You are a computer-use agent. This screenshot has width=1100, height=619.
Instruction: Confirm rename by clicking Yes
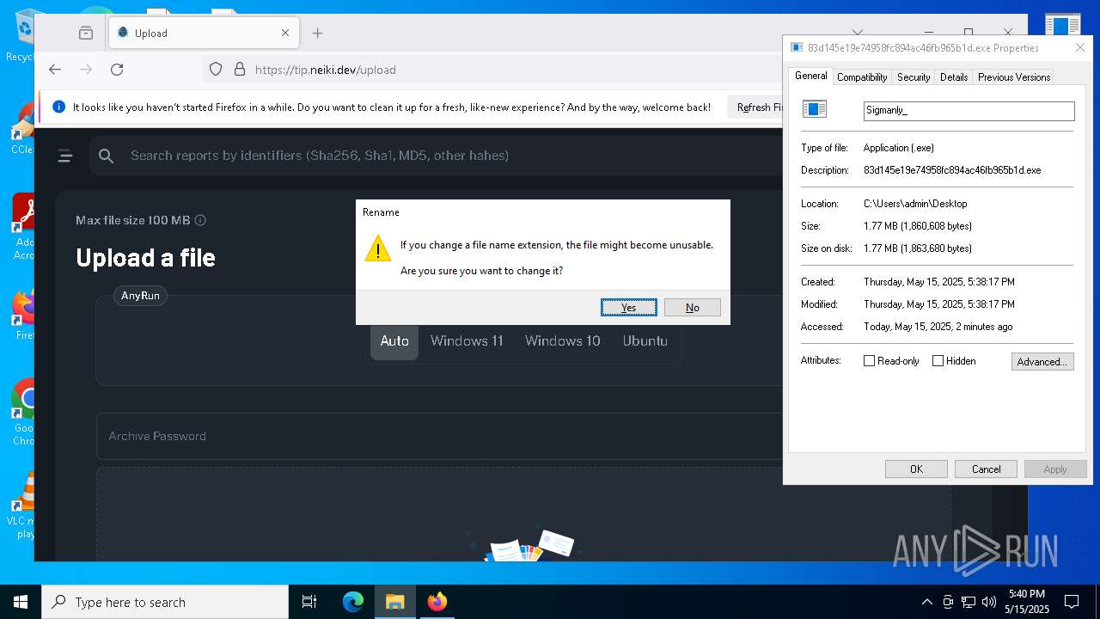click(x=629, y=308)
